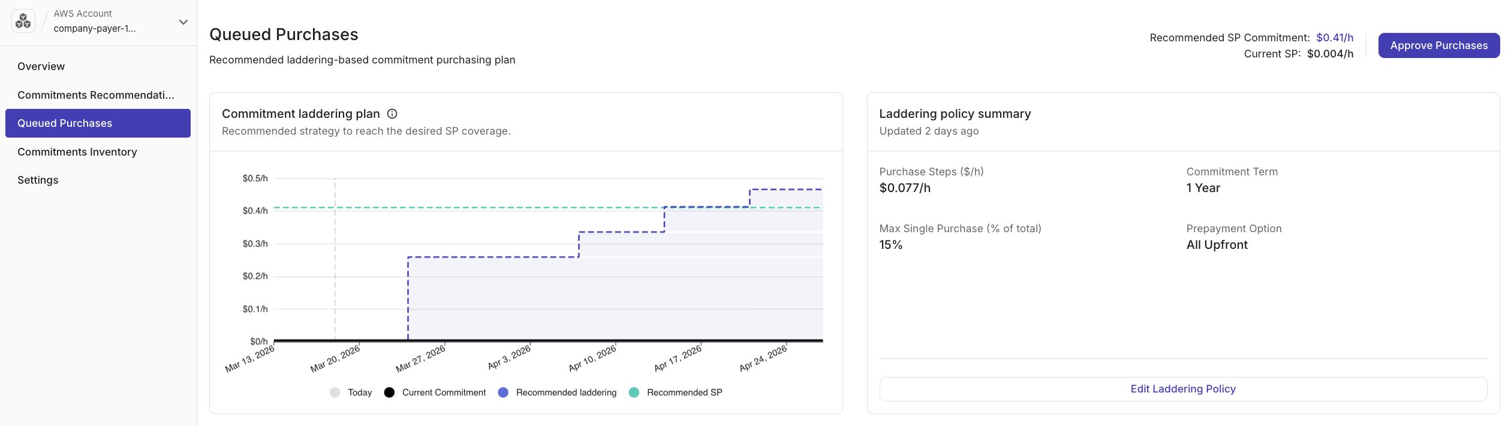This screenshot has height=426, width=1511.
Task: Open the Settings page
Action: click(x=37, y=179)
